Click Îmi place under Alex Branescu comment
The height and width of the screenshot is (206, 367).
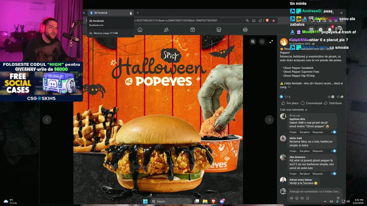pos(304,174)
